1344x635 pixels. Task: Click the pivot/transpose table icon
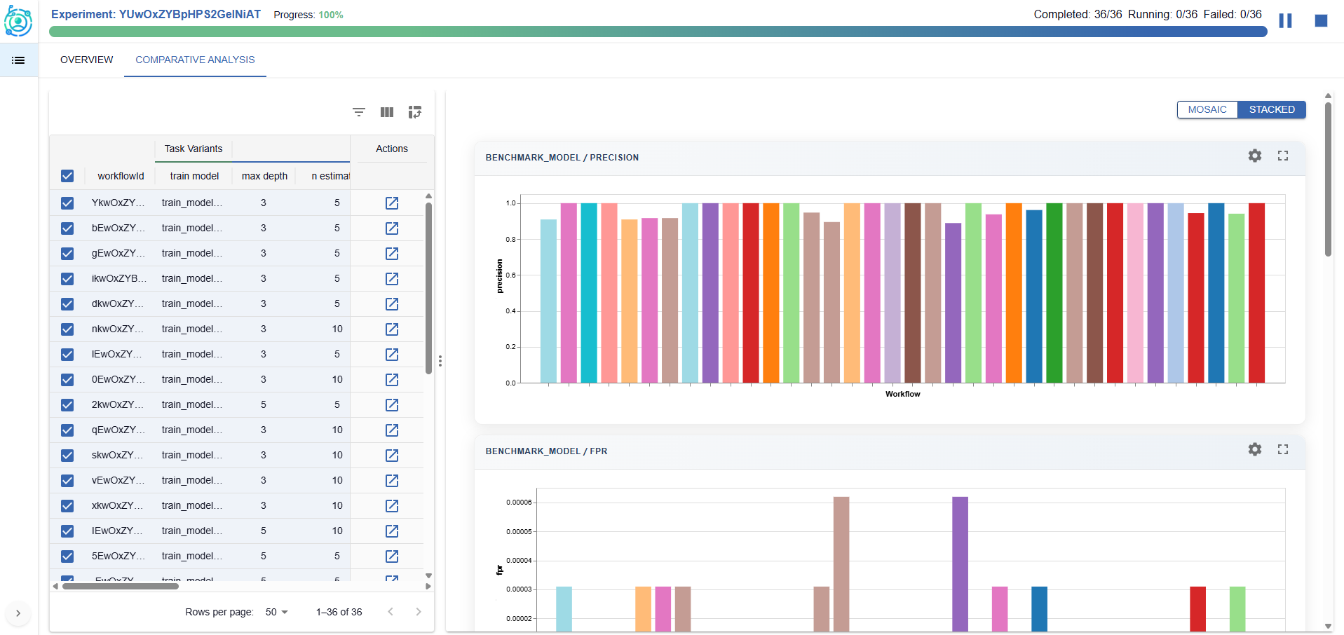click(x=415, y=112)
